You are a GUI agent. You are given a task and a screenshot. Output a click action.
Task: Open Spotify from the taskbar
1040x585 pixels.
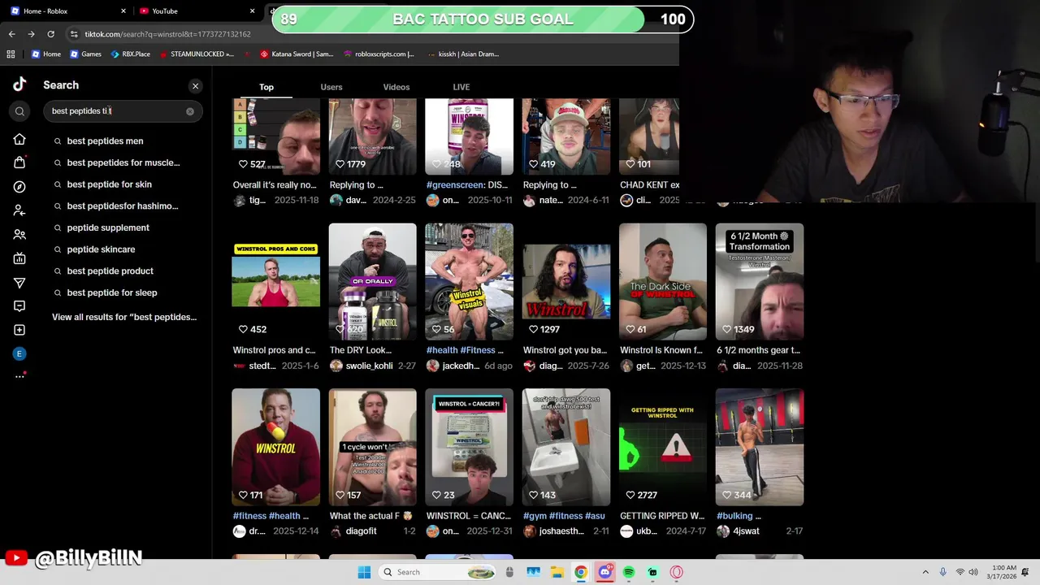tap(629, 572)
